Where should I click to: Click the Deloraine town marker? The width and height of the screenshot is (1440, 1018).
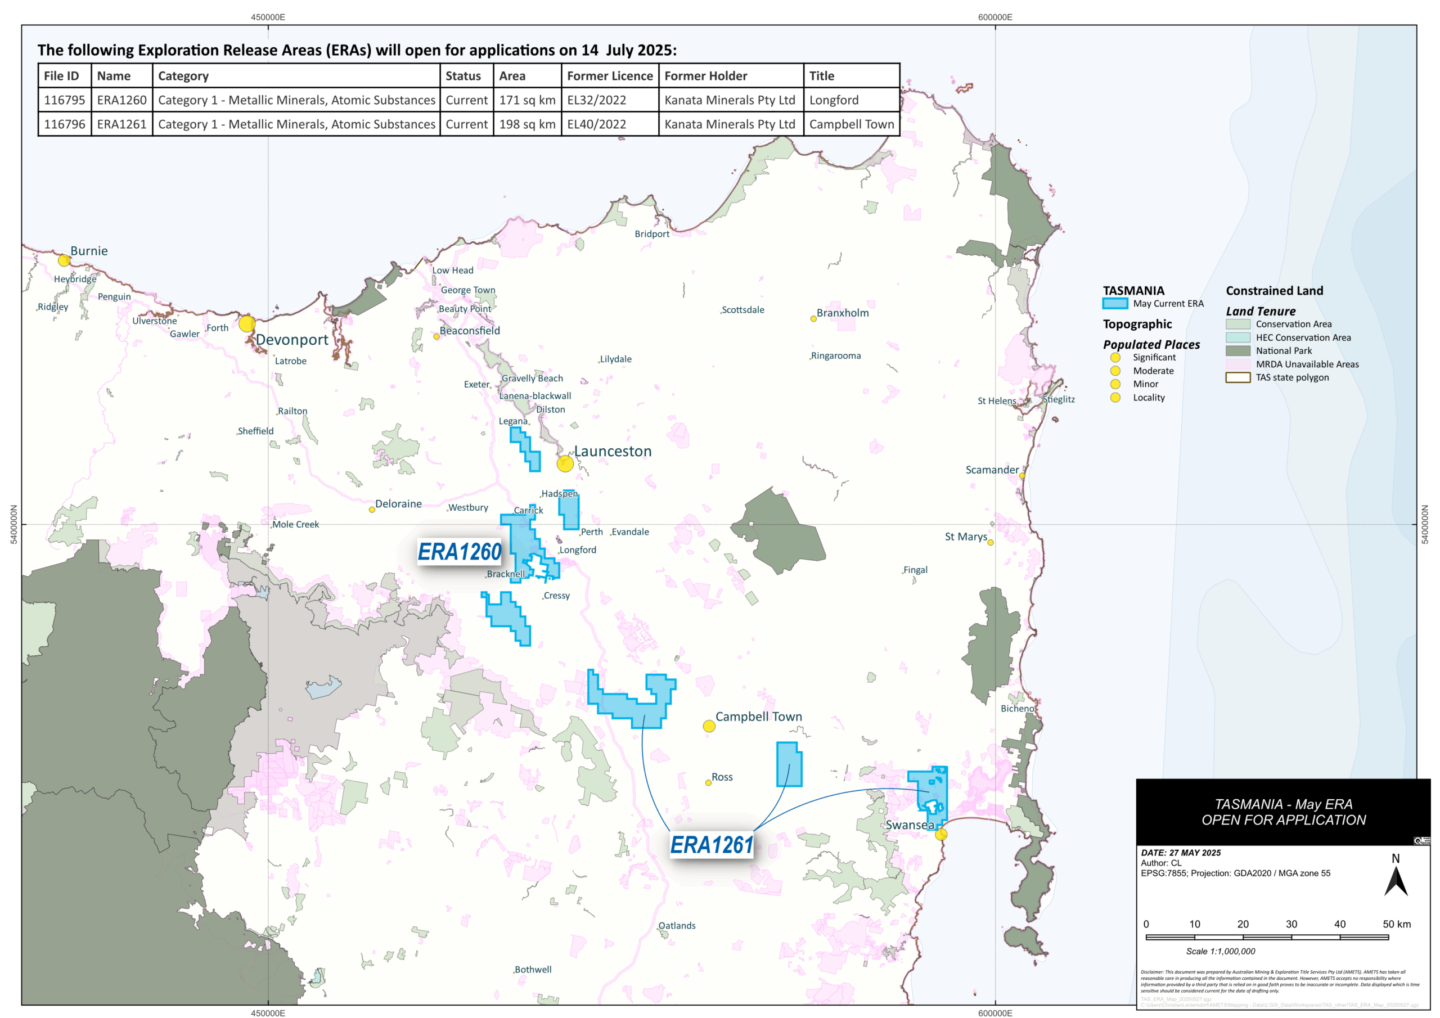point(372,510)
